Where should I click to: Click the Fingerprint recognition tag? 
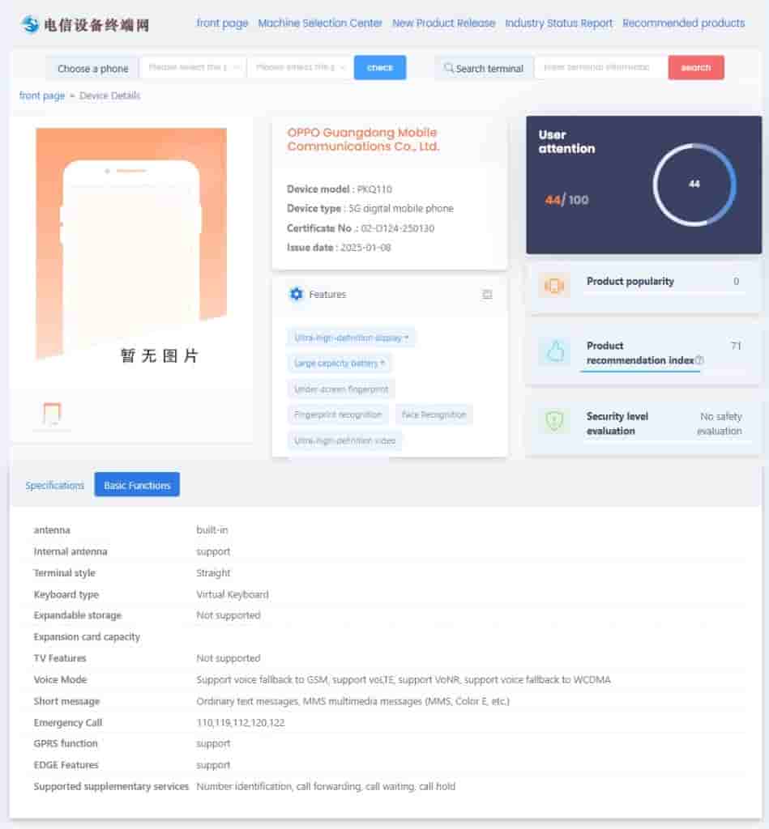(338, 415)
